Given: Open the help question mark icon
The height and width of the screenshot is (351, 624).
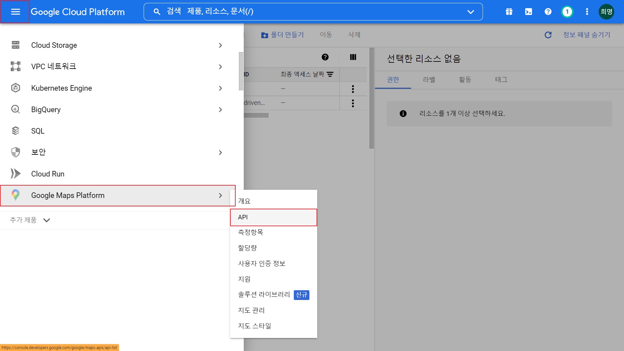Looking at the screenshot, I should pyautogui.click(x=548, y=12).
